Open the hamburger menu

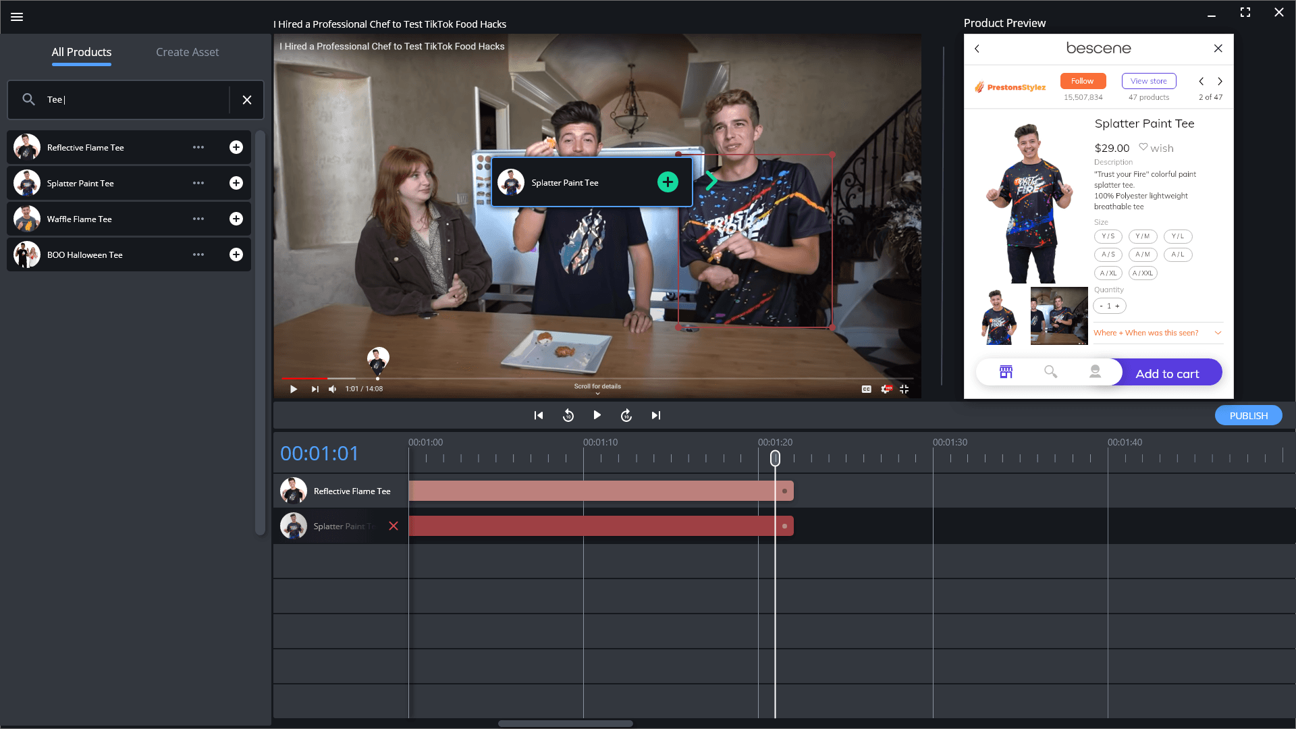pyautogui.click(x=17, y=17)
